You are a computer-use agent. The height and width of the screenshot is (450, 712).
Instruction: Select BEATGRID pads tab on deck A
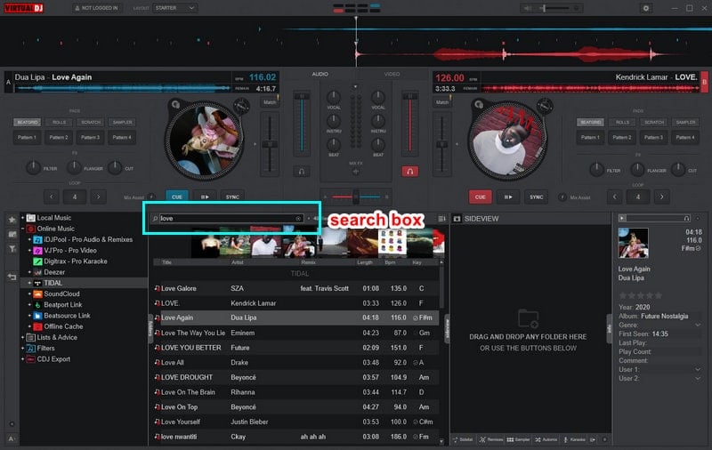point(28,122)
